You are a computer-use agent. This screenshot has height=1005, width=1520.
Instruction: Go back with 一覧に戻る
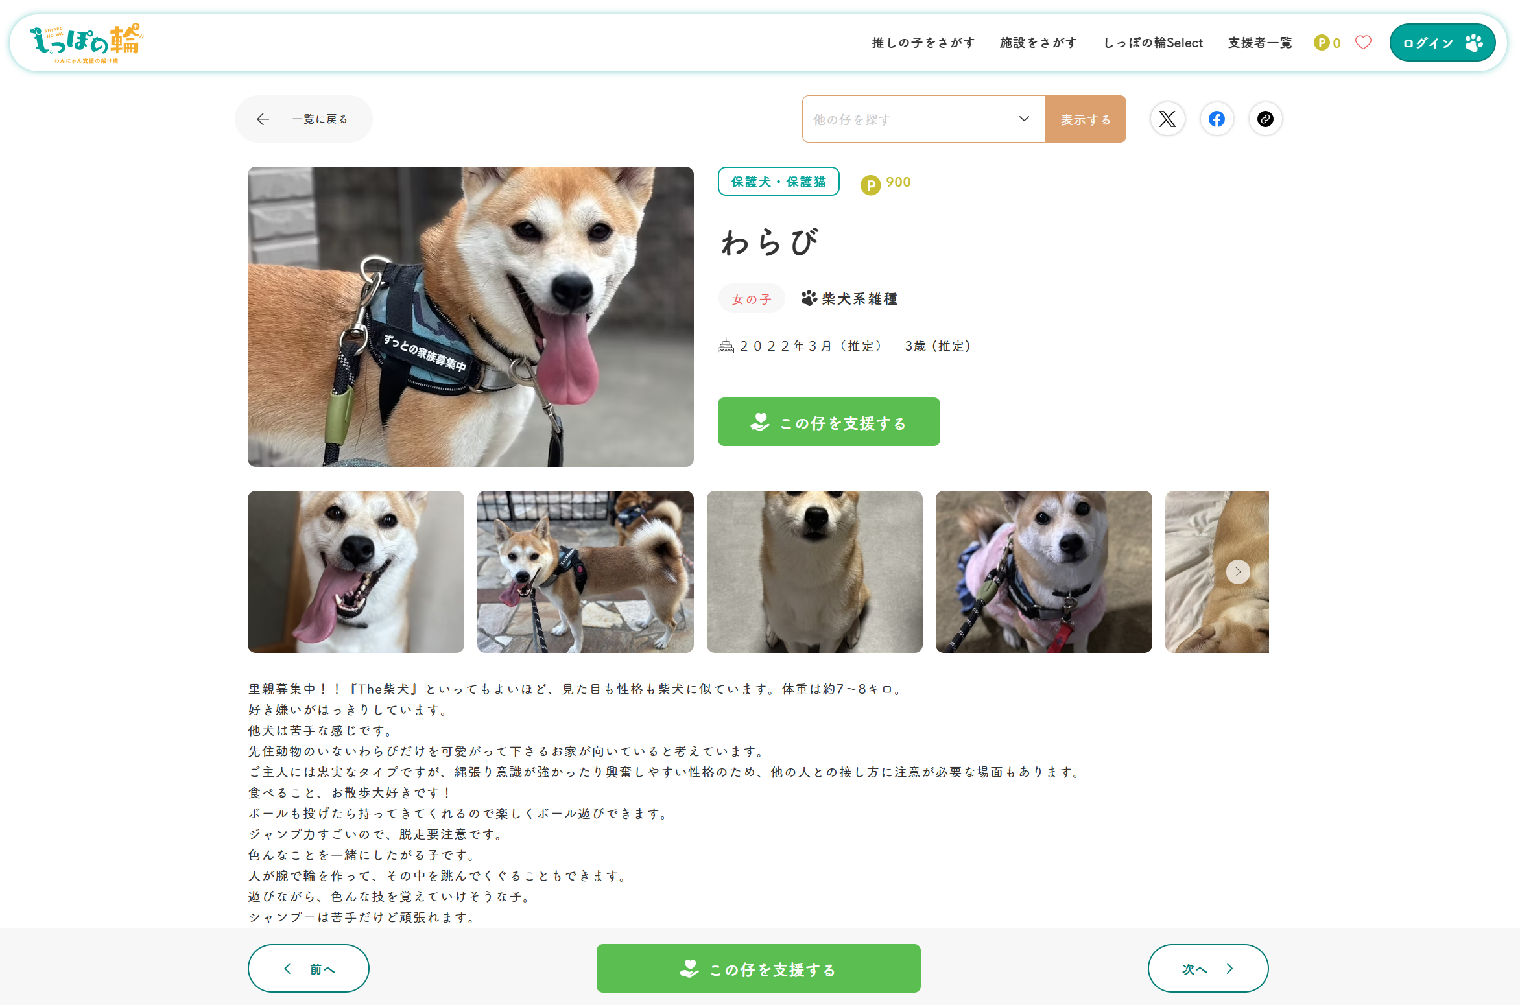pyautogui.click(x=303, y=119)
